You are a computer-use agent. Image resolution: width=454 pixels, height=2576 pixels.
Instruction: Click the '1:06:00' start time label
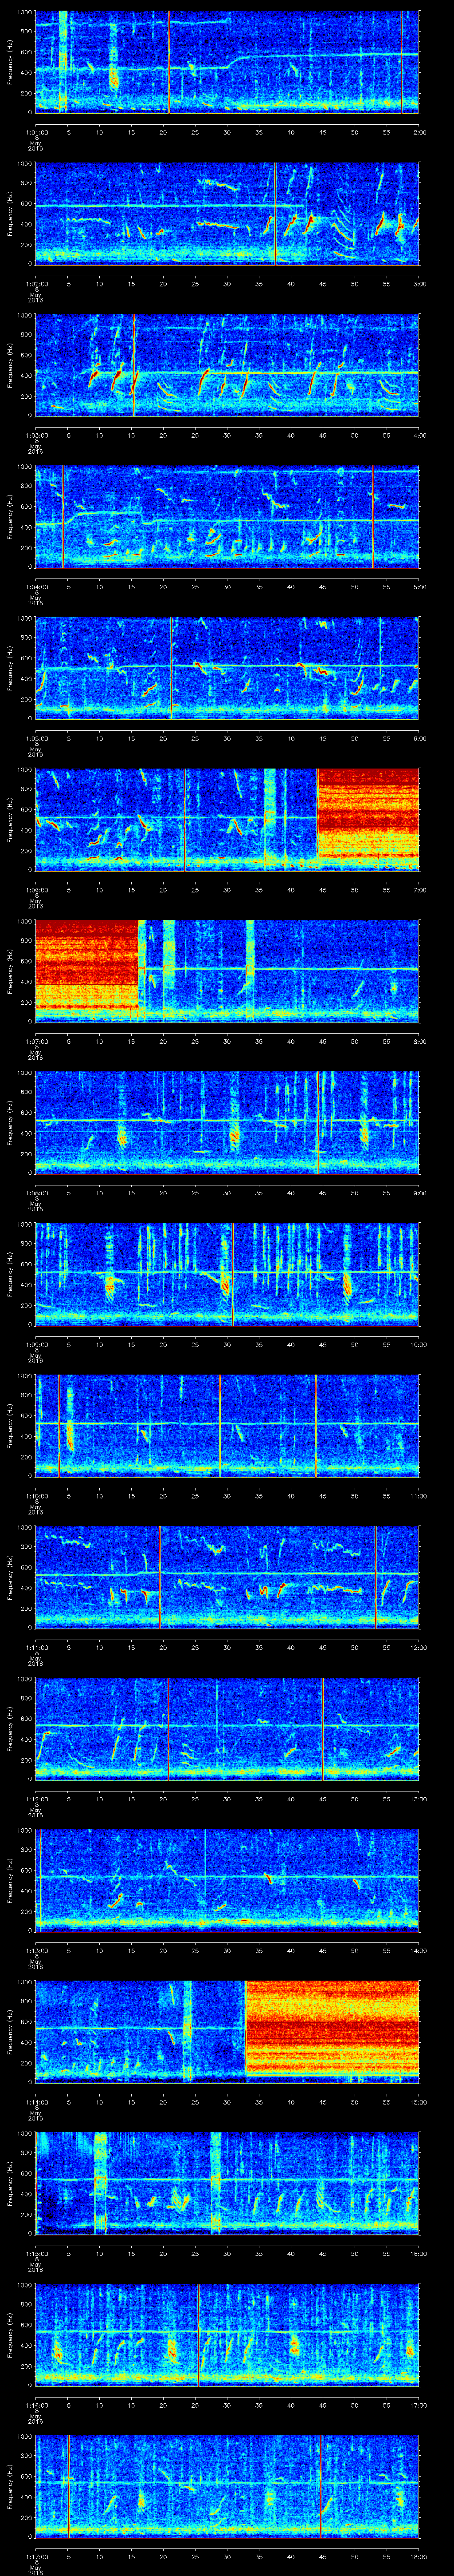tap(36, 890)
